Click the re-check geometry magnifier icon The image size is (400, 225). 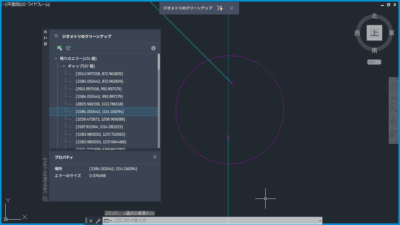click(68, 48)
